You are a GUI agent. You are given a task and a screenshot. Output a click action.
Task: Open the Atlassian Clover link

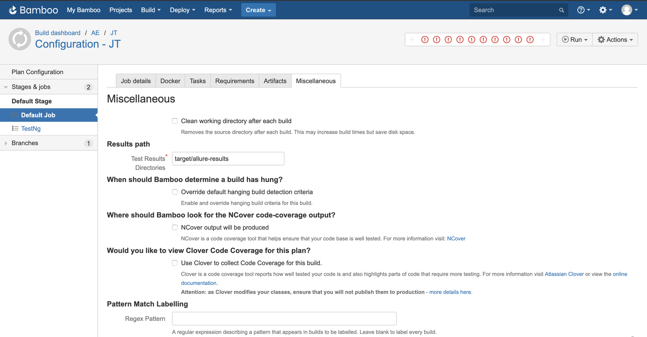[564, 274]
